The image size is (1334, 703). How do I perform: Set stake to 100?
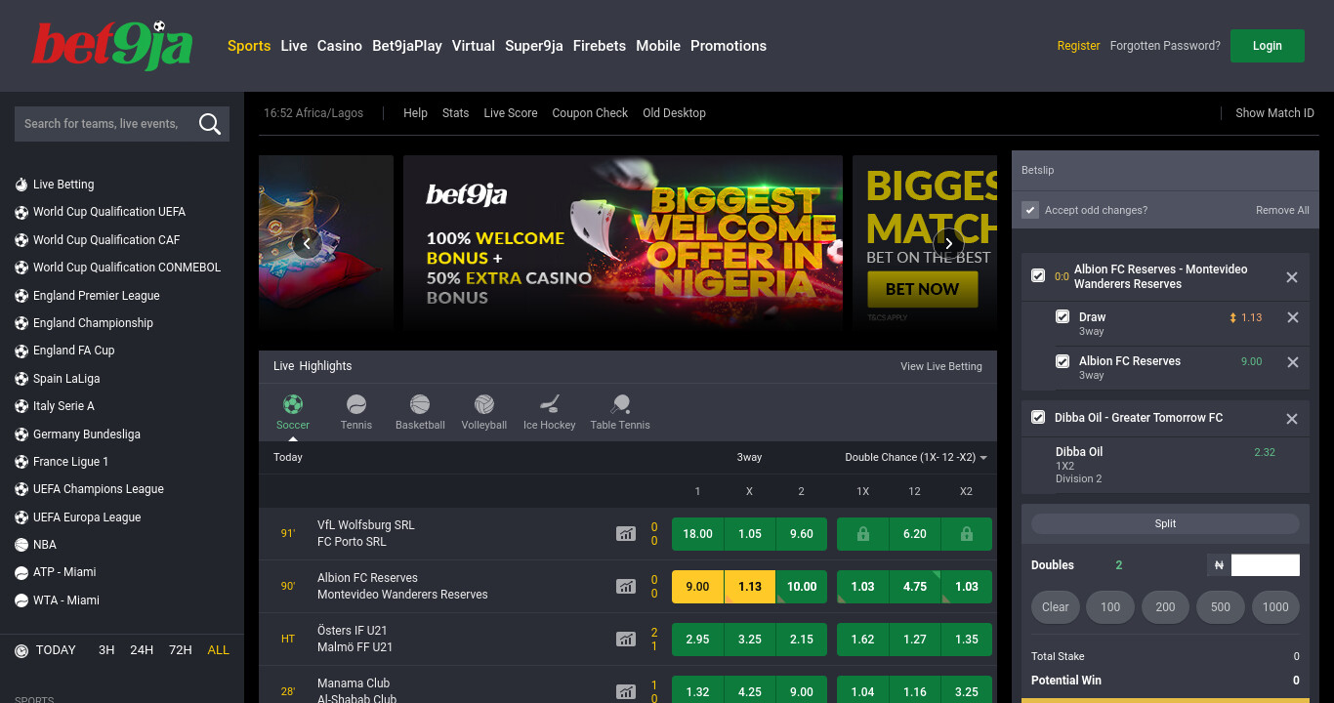point(1110,606)
